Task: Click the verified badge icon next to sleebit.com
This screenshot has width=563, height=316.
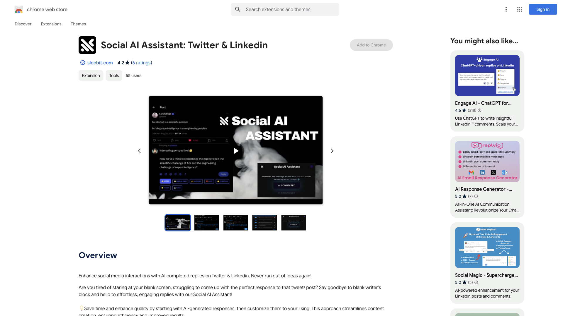Action: coord(82,63)
